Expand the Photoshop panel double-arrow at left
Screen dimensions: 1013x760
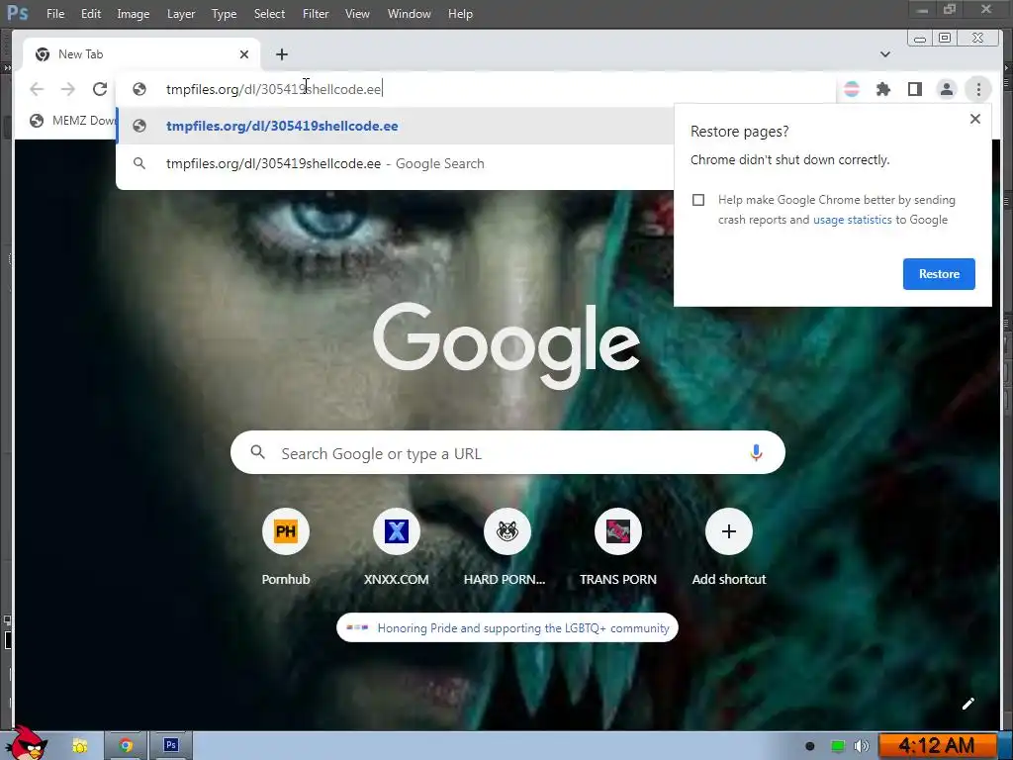7,67
